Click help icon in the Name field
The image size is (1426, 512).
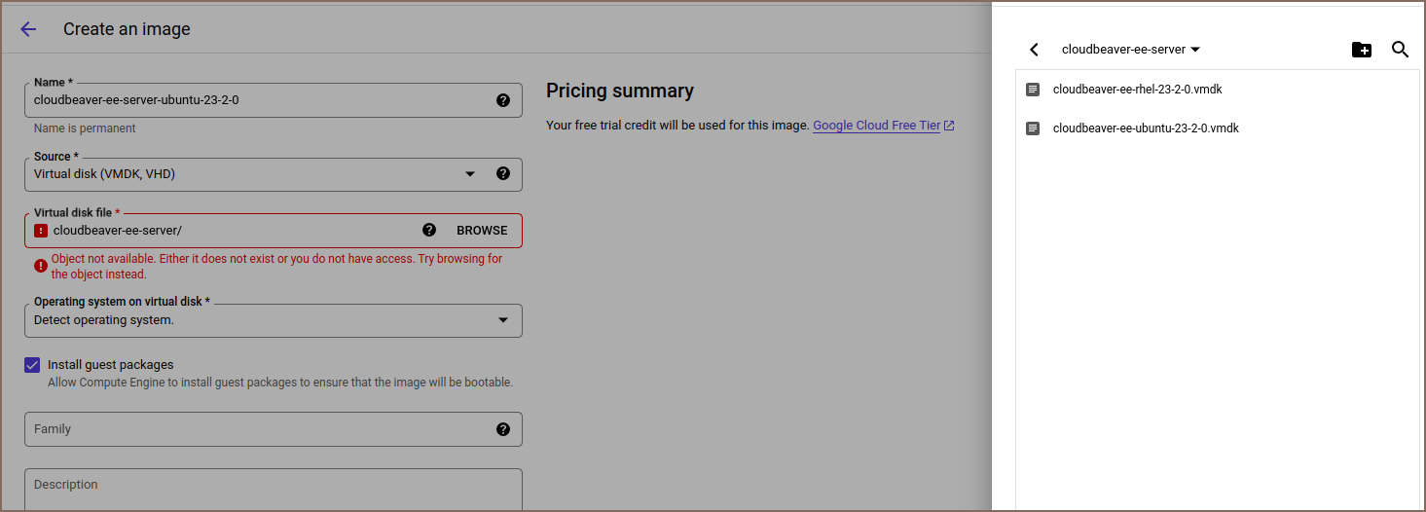(503, 100)
